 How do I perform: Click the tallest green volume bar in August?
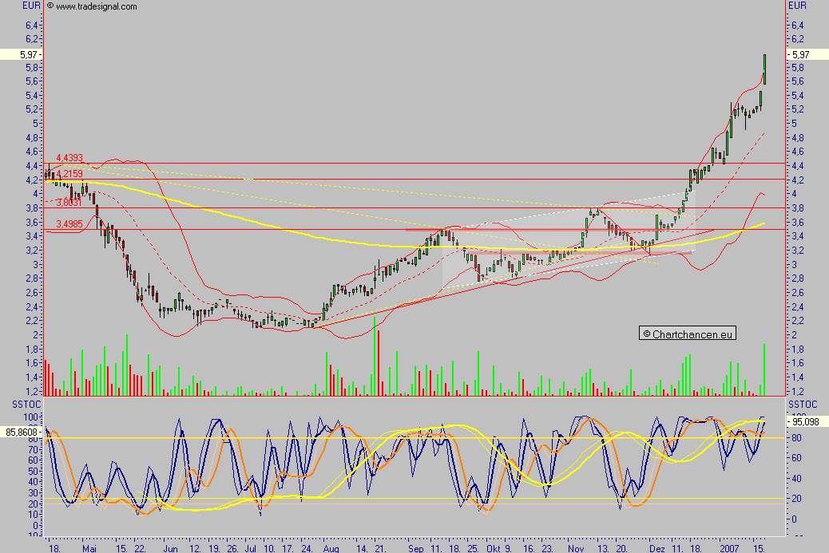[x=375, y=356]
